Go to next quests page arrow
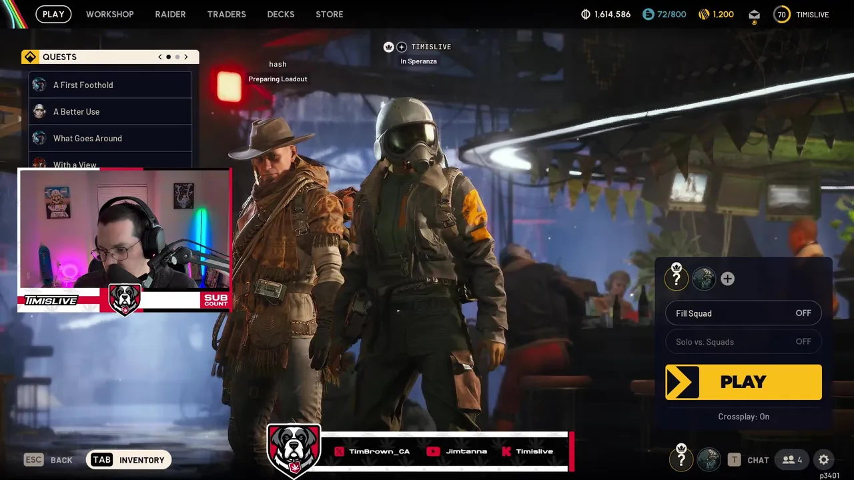This screenshot has height=480, width=854. click(x=186, y=57)
